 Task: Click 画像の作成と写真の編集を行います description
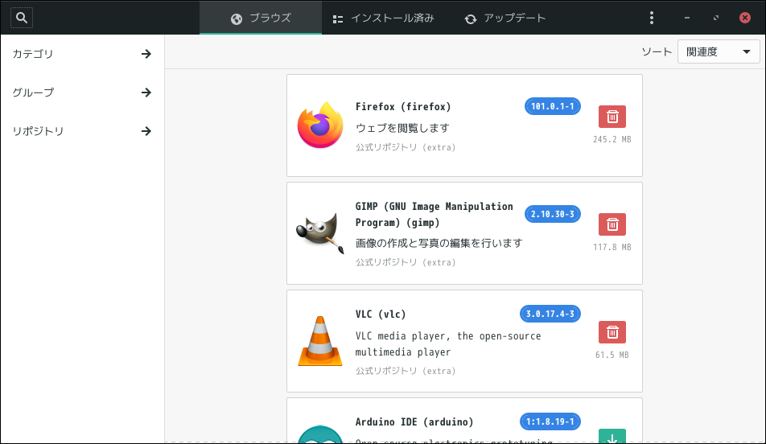pos(439,243)
